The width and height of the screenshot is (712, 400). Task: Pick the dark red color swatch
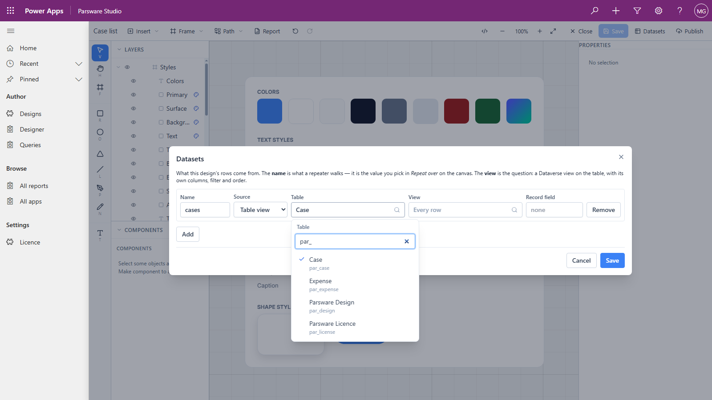[x=457, y=111]
